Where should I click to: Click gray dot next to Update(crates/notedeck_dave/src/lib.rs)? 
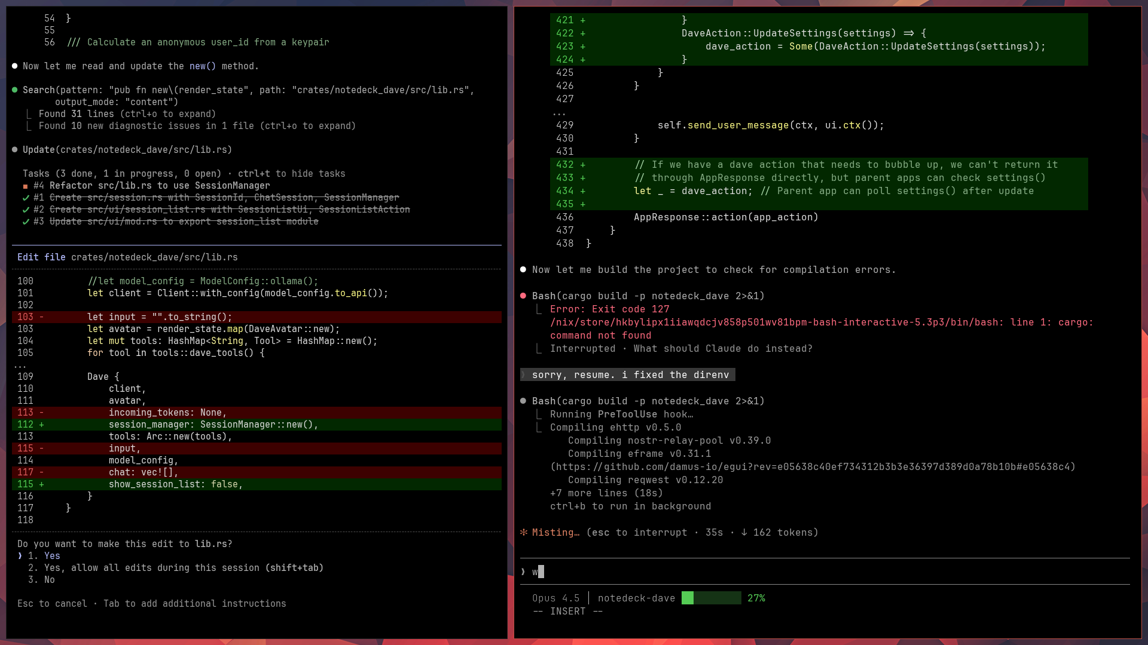(x=14, y=149)
